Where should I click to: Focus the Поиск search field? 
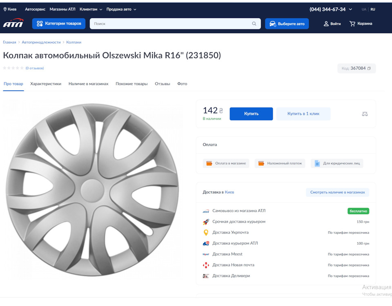175,24
